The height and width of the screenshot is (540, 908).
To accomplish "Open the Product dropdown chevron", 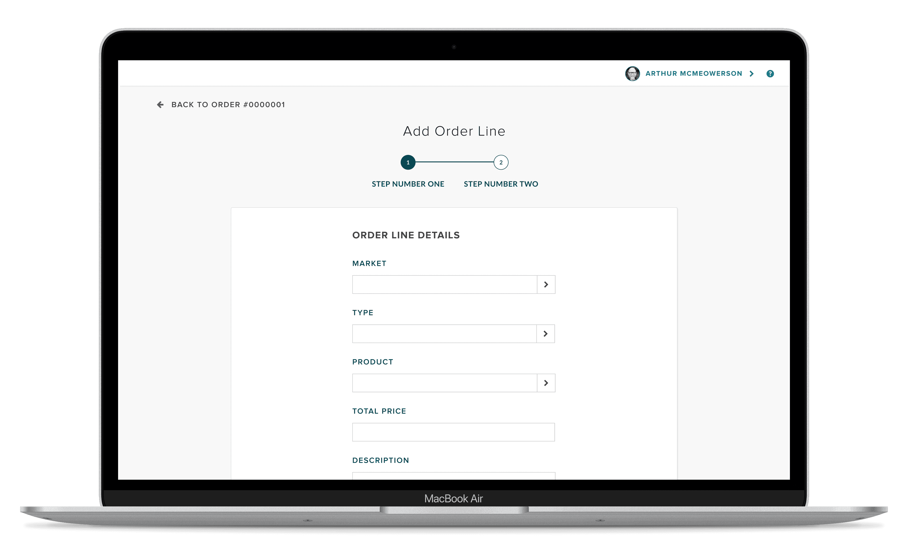I will tap(546, 383).
